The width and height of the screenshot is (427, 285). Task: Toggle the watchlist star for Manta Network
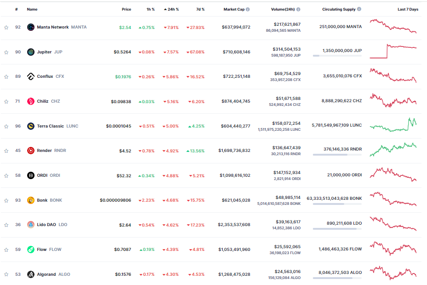[x=6, y=27]
